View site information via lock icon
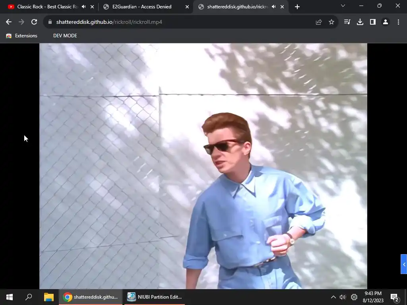Viewport: 407px width, 305px height. pos(50,22)
